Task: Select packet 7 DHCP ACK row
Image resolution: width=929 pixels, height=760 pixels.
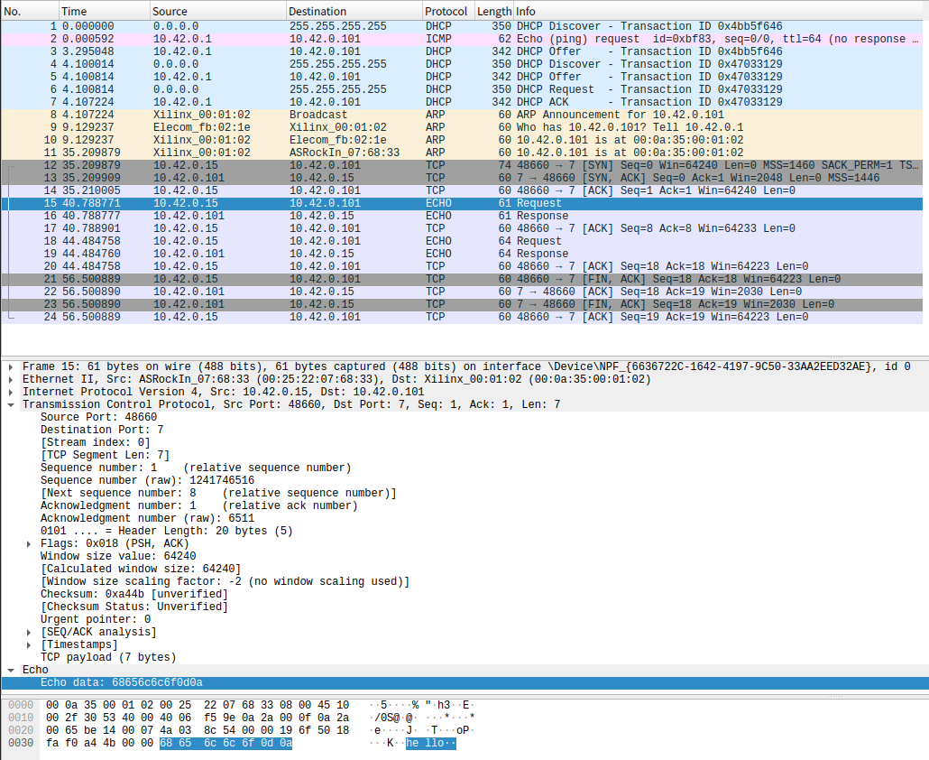Action: (462, 102)
